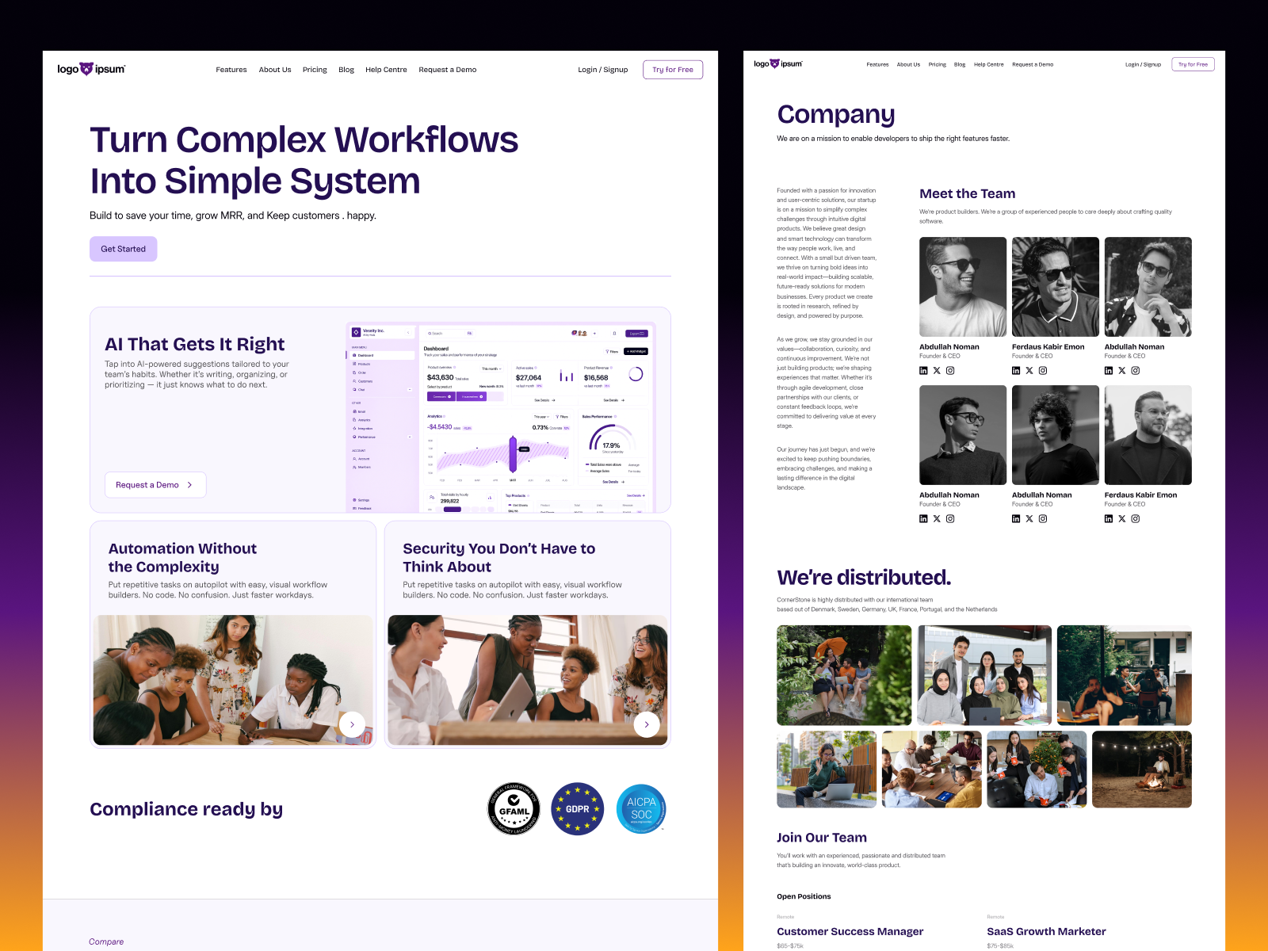Click the logo ipsum logo on the home page

(91, 70)
